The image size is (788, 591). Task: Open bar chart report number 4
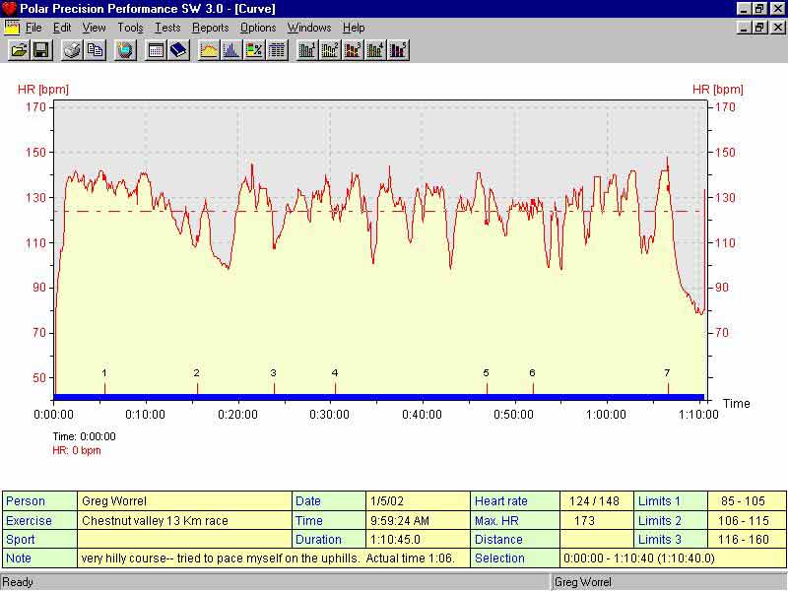[x=375, y=50]
